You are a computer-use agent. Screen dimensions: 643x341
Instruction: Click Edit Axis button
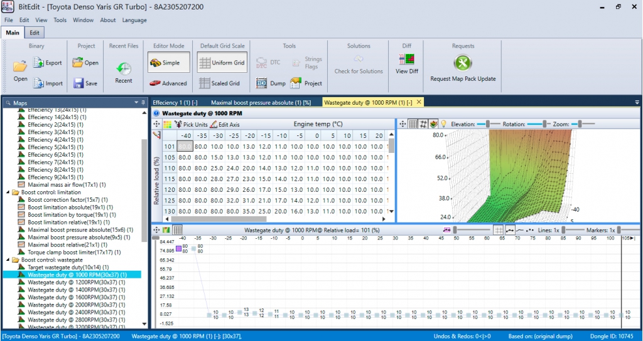click(x=225, y=125)
